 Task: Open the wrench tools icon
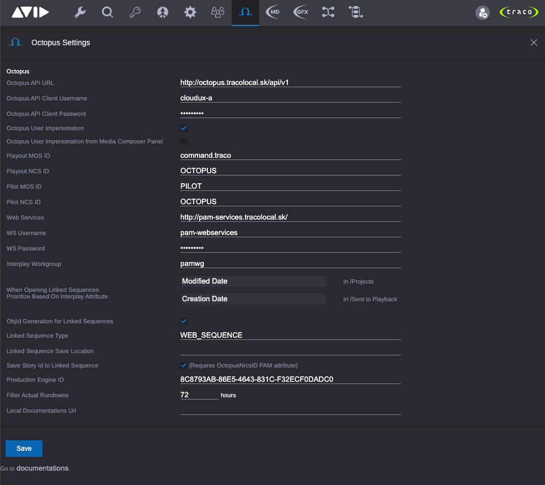tap(80, 12)
